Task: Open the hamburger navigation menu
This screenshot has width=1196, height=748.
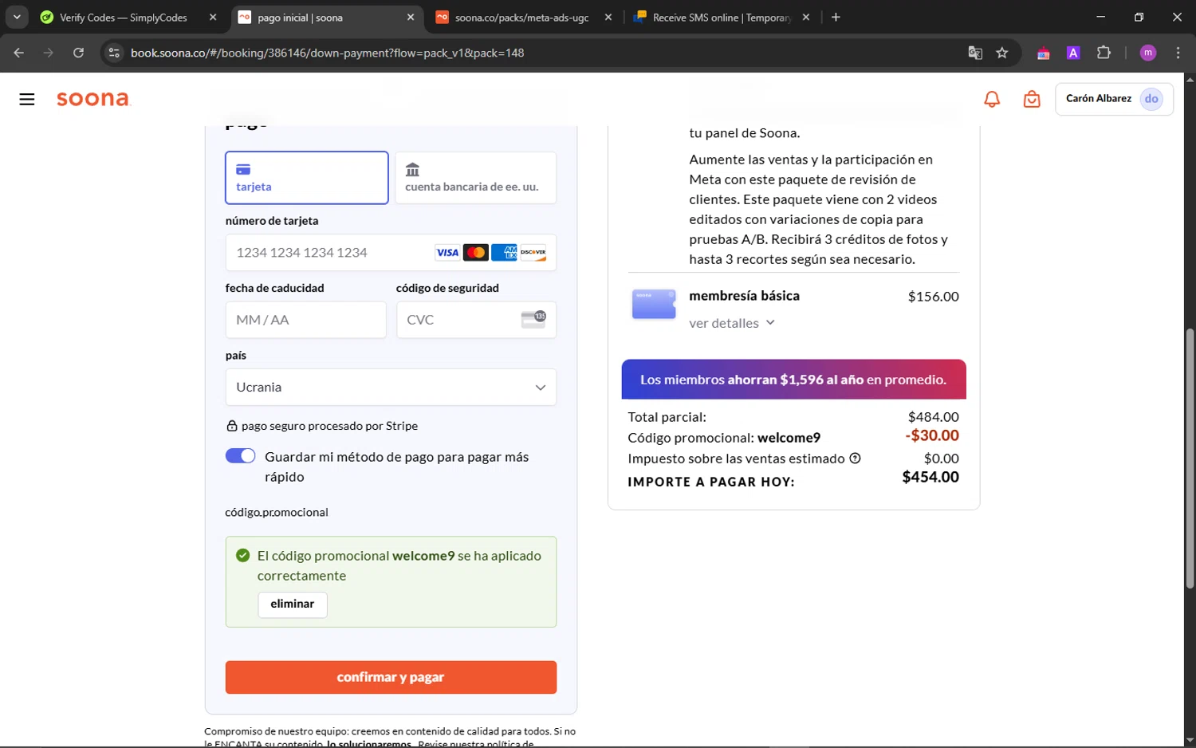Action: click(x=27, y=99)
